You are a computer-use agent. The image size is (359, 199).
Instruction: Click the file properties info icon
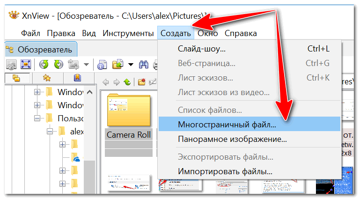pos(102,65)
